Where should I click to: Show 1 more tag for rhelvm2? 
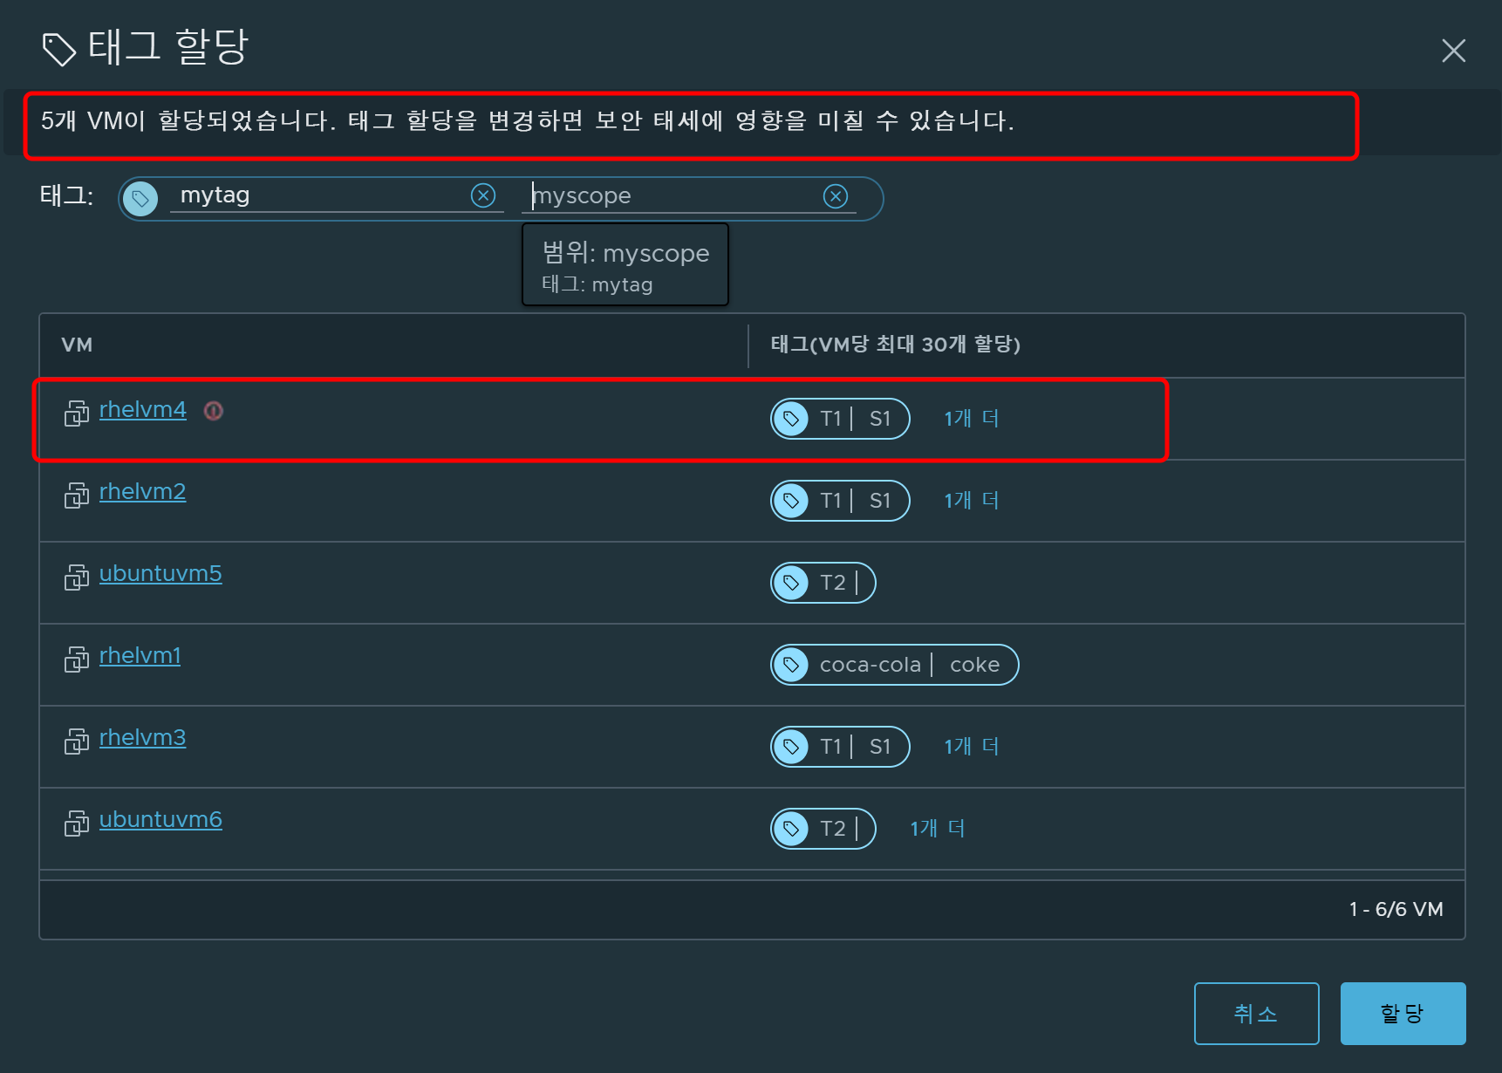coord(972,501)
